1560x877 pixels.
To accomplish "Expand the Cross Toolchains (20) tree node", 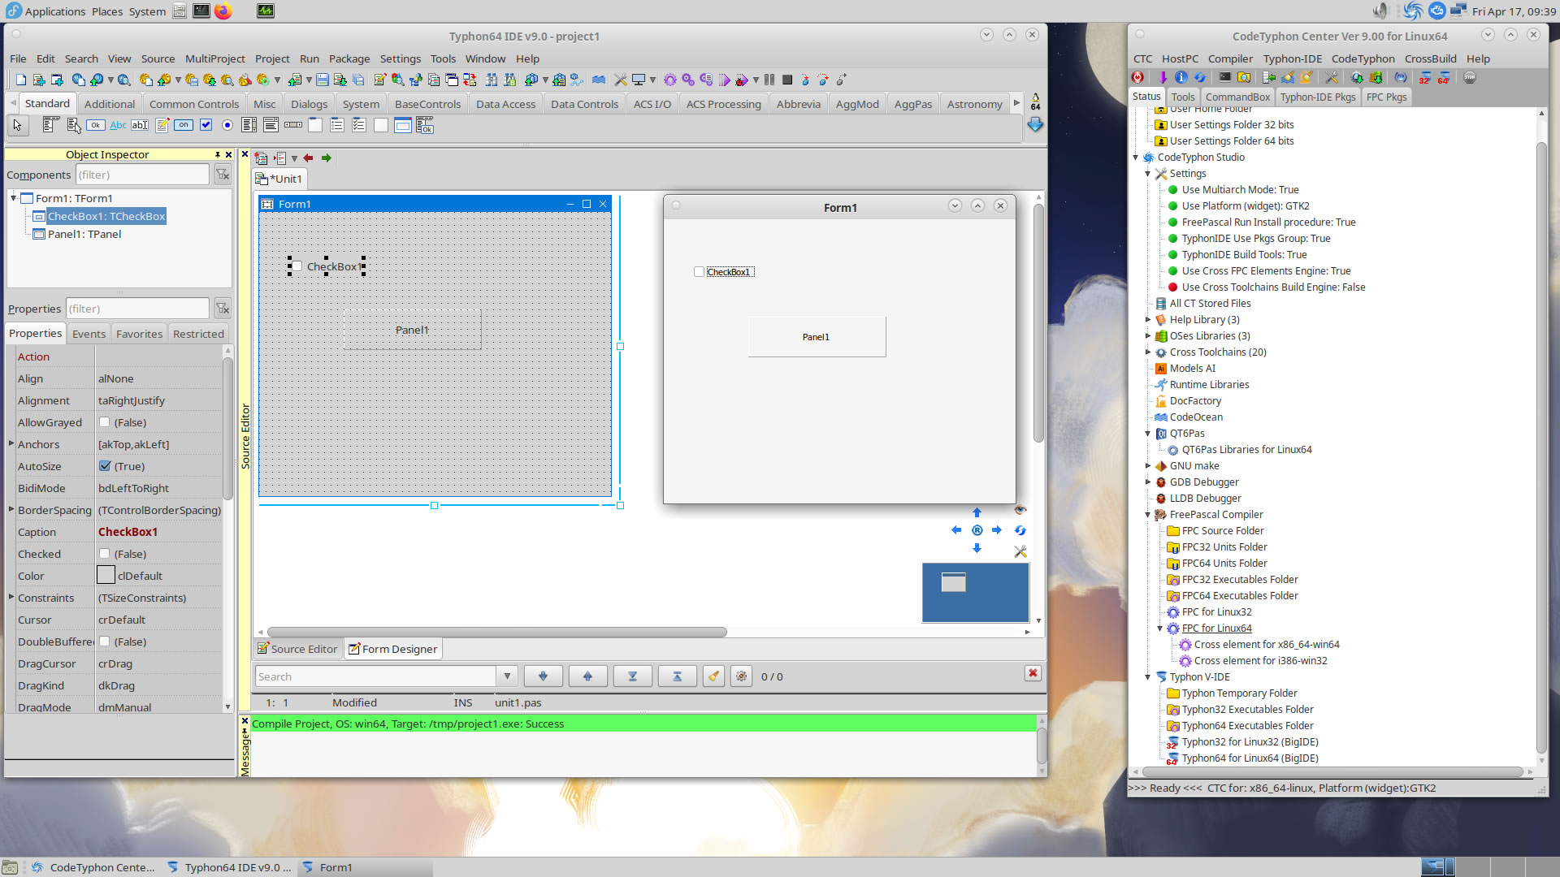I will pos(1148,352).
